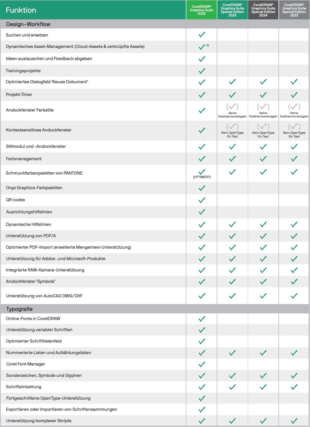Viewport: 310px width, 427px height.
Task: Click the grey checkmark above 'Kein OpenType für Text' in Special Edition 2023
Action: tap(294, 126)
